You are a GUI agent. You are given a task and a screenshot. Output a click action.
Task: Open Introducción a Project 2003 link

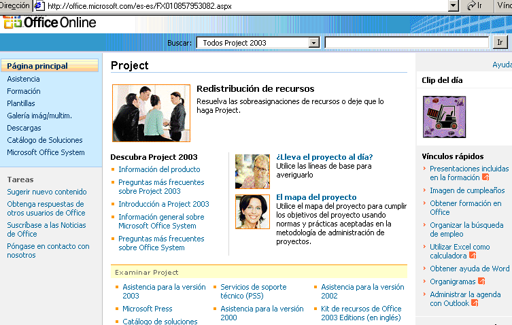(x=164, y=204)
